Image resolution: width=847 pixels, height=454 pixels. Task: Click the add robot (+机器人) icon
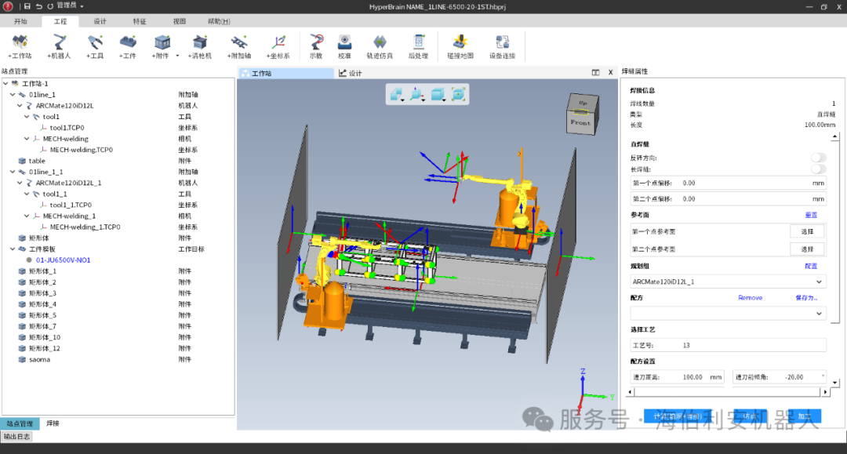[x=59, y=42]
